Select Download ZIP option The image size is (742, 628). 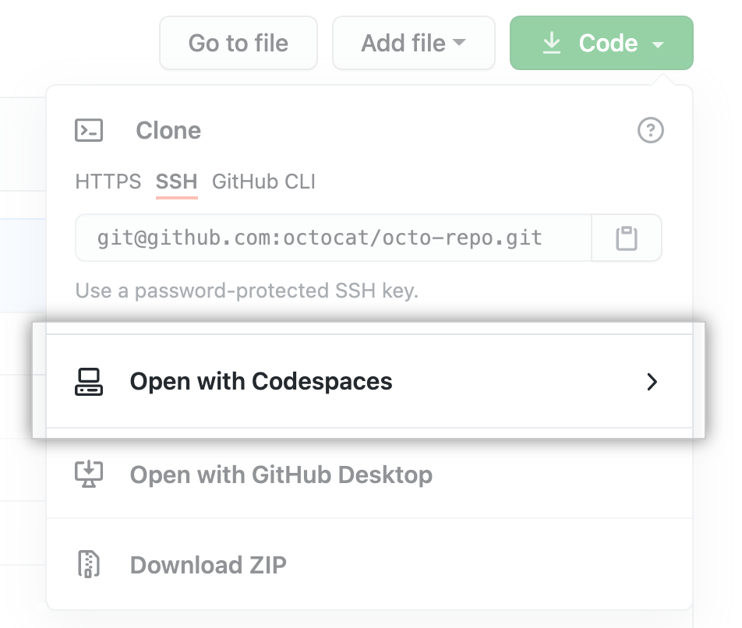pos(208,564)
